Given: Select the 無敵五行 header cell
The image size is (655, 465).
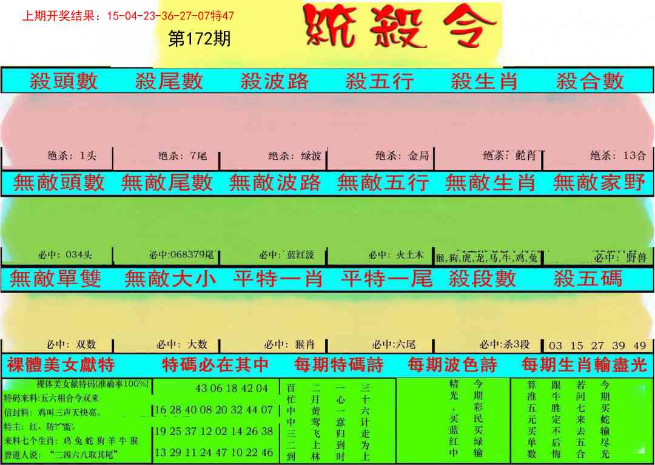Looking at the screenshot, I should point(383,182).
